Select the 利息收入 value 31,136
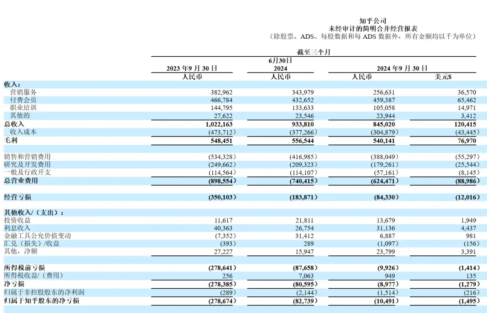 click(x=386, y=228)
